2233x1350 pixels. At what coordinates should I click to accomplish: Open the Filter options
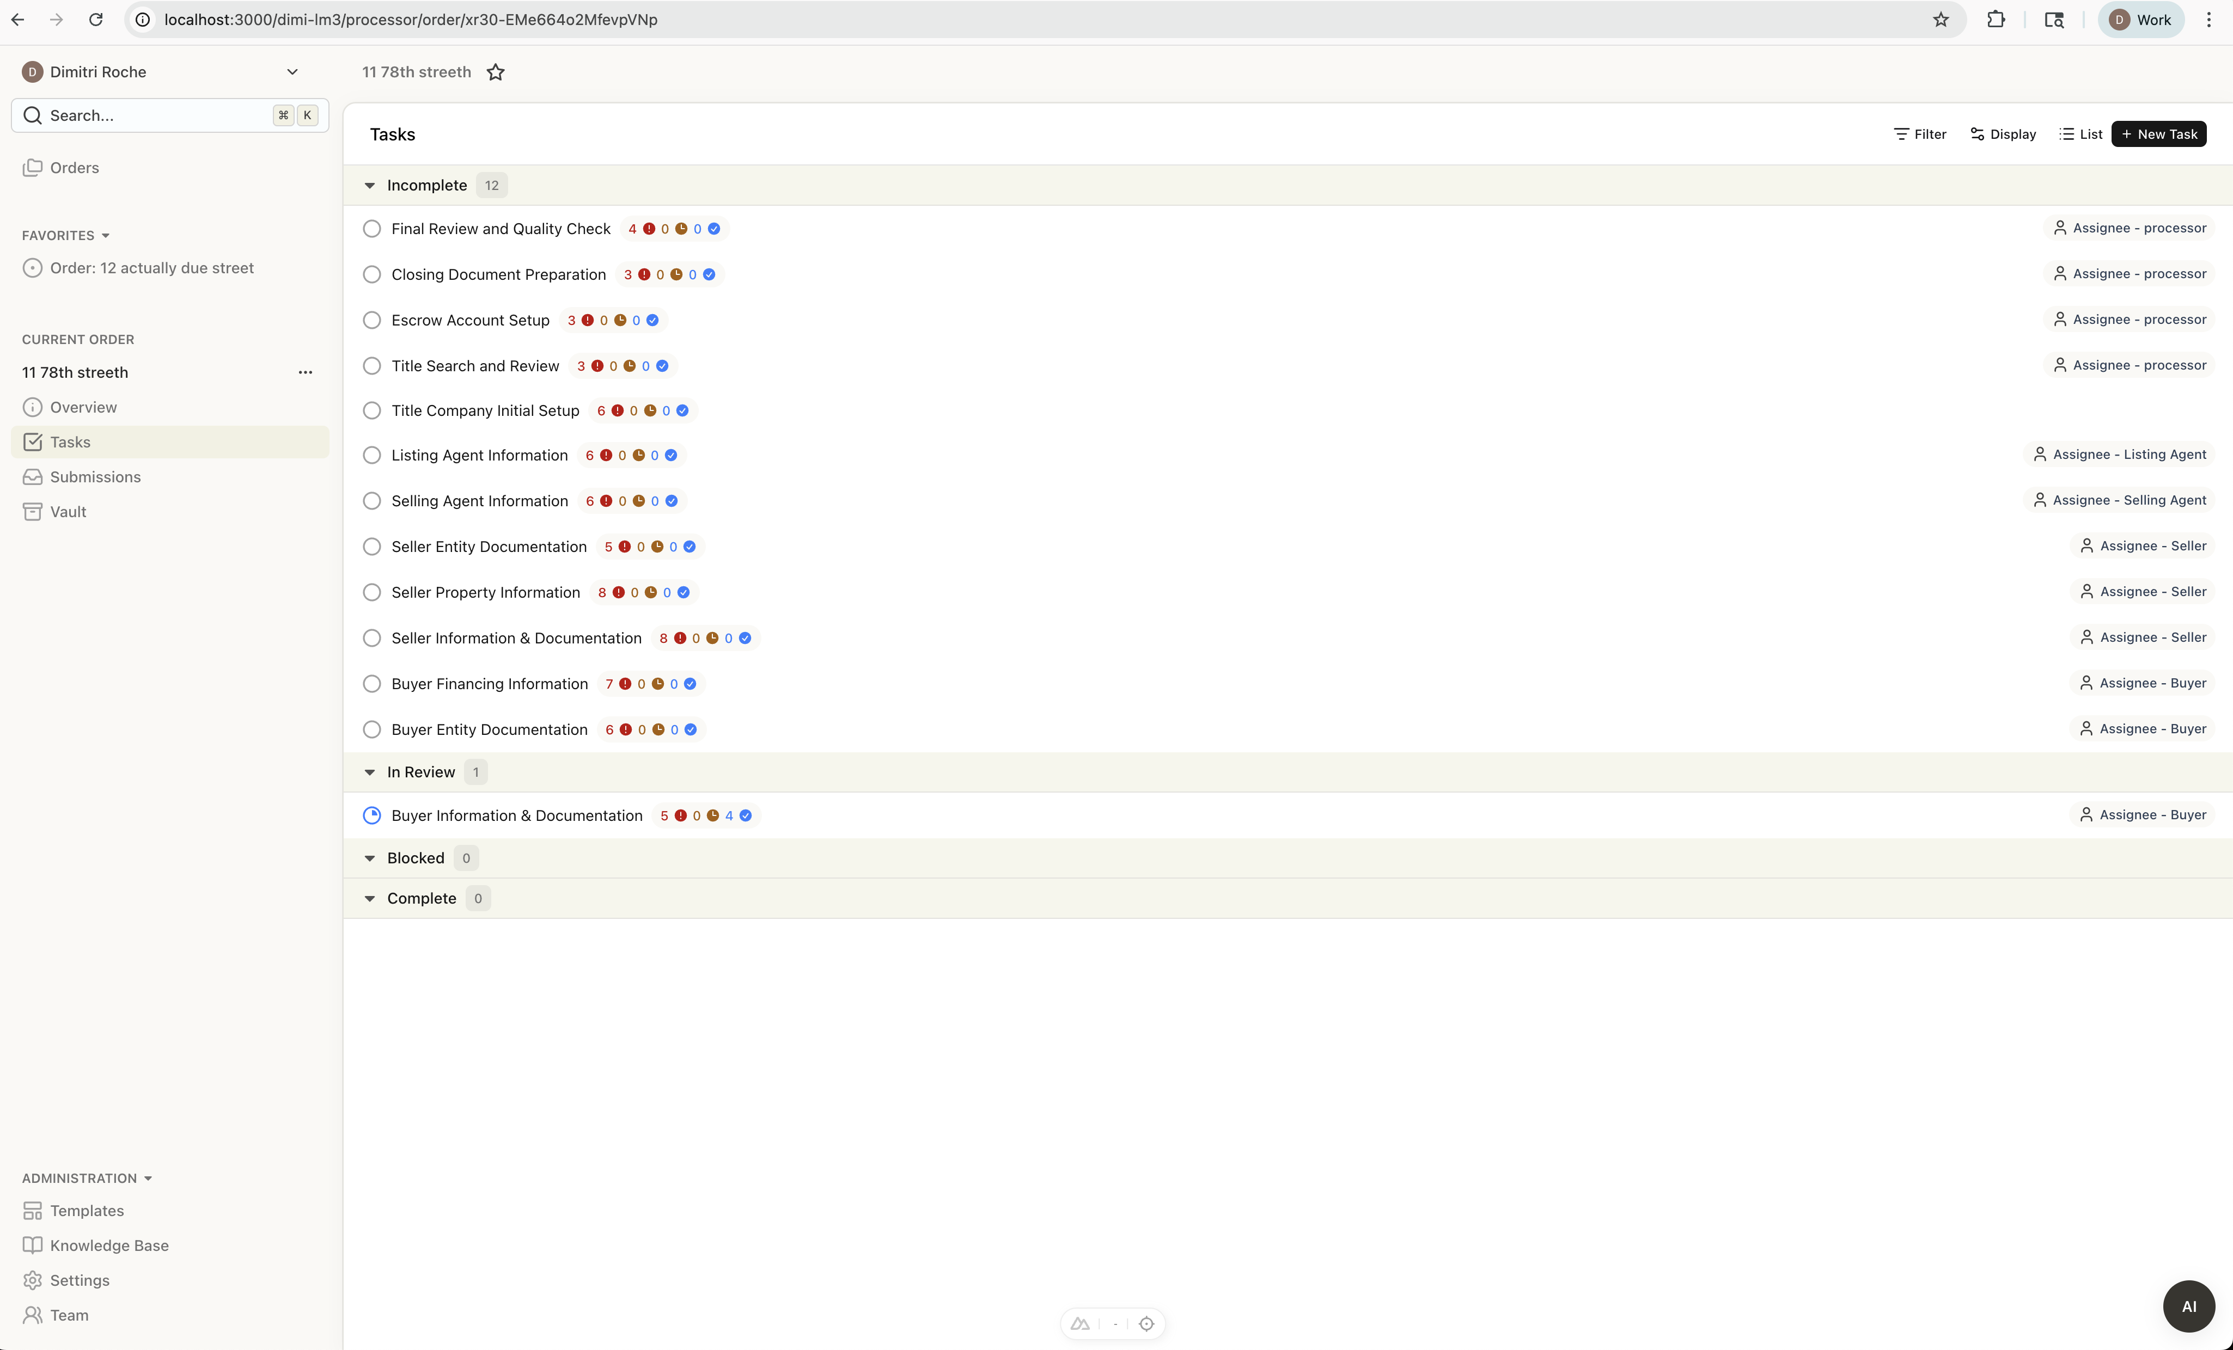[x=1919, y=134]
